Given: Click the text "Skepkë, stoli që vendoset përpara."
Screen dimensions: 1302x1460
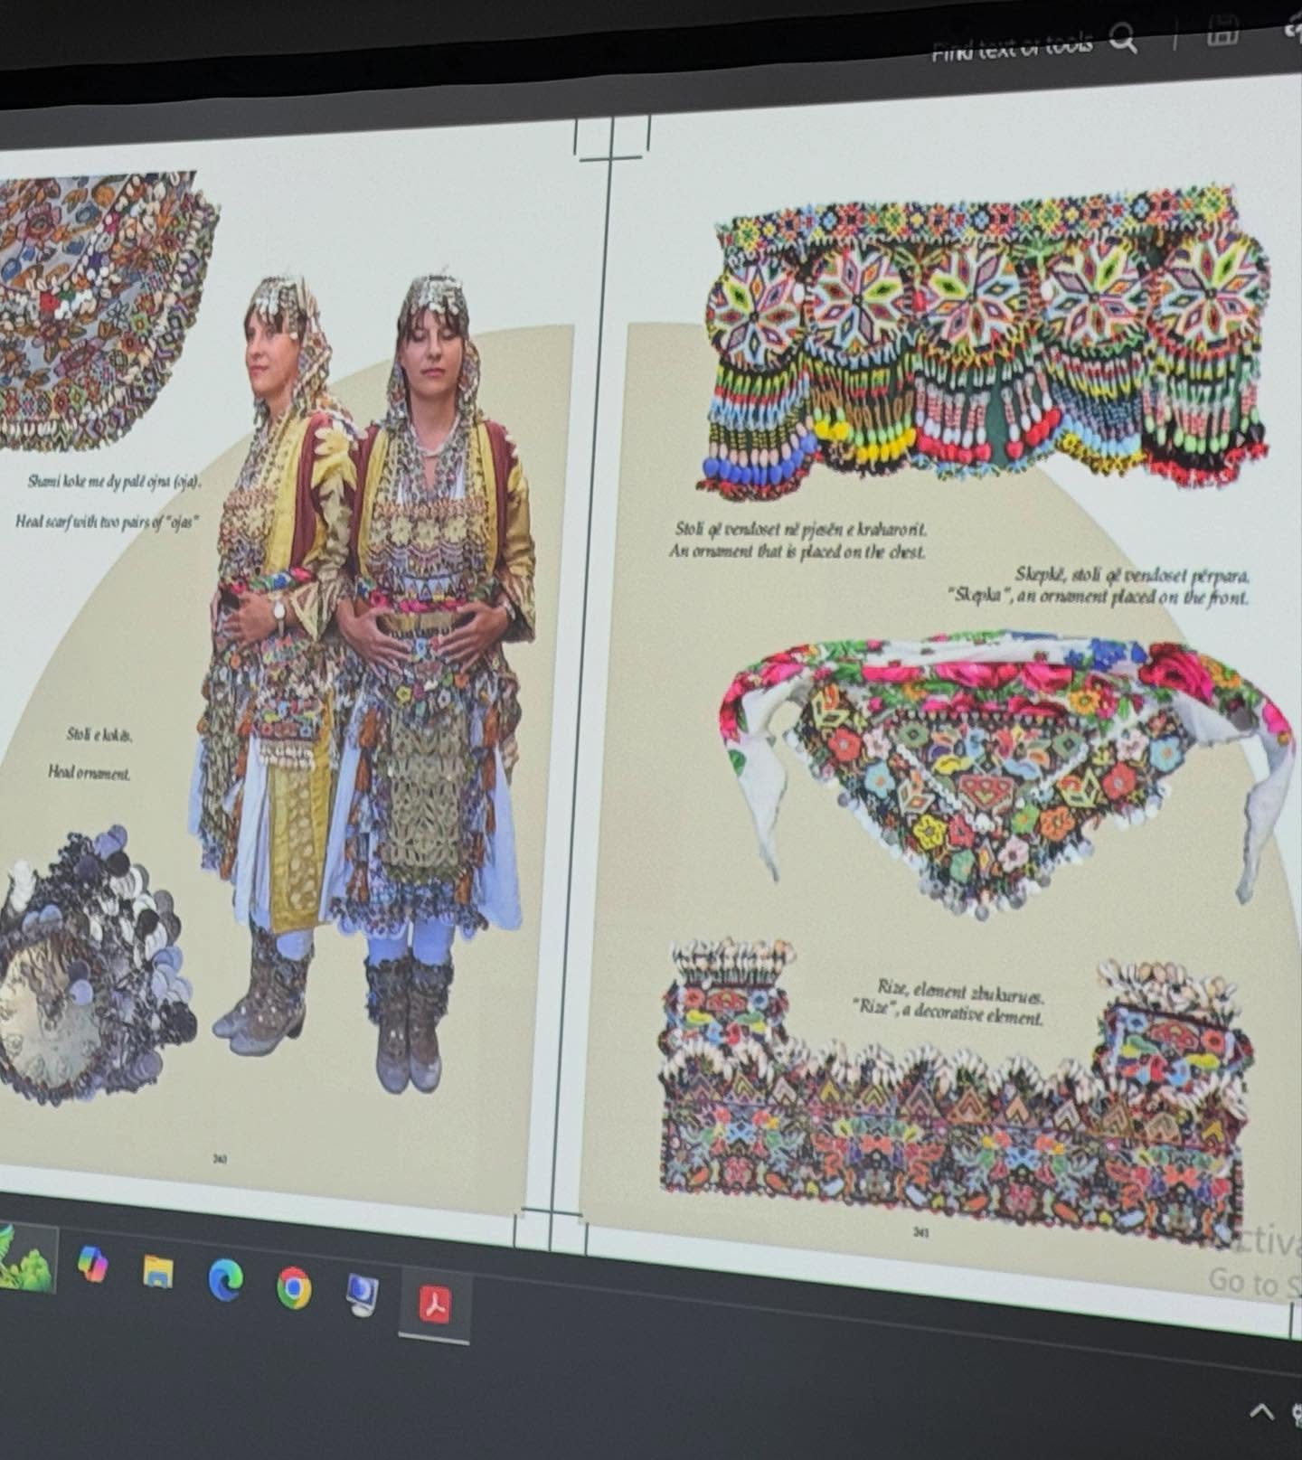Looking at the screenshot, I should point(1132,574).
